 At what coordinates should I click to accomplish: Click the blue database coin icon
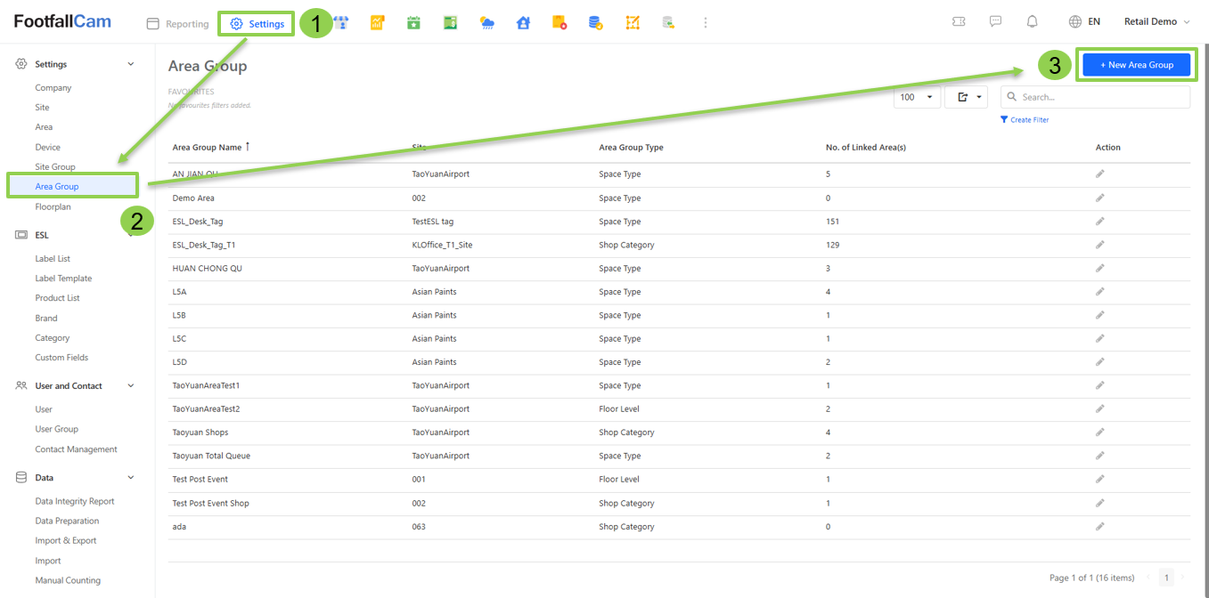[x=596, y=23]
